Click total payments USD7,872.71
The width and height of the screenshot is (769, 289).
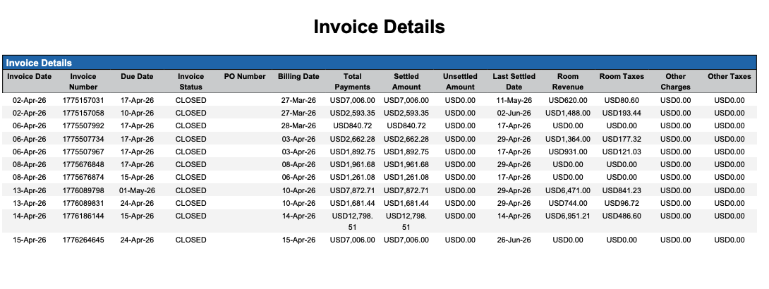click(353, 190)
